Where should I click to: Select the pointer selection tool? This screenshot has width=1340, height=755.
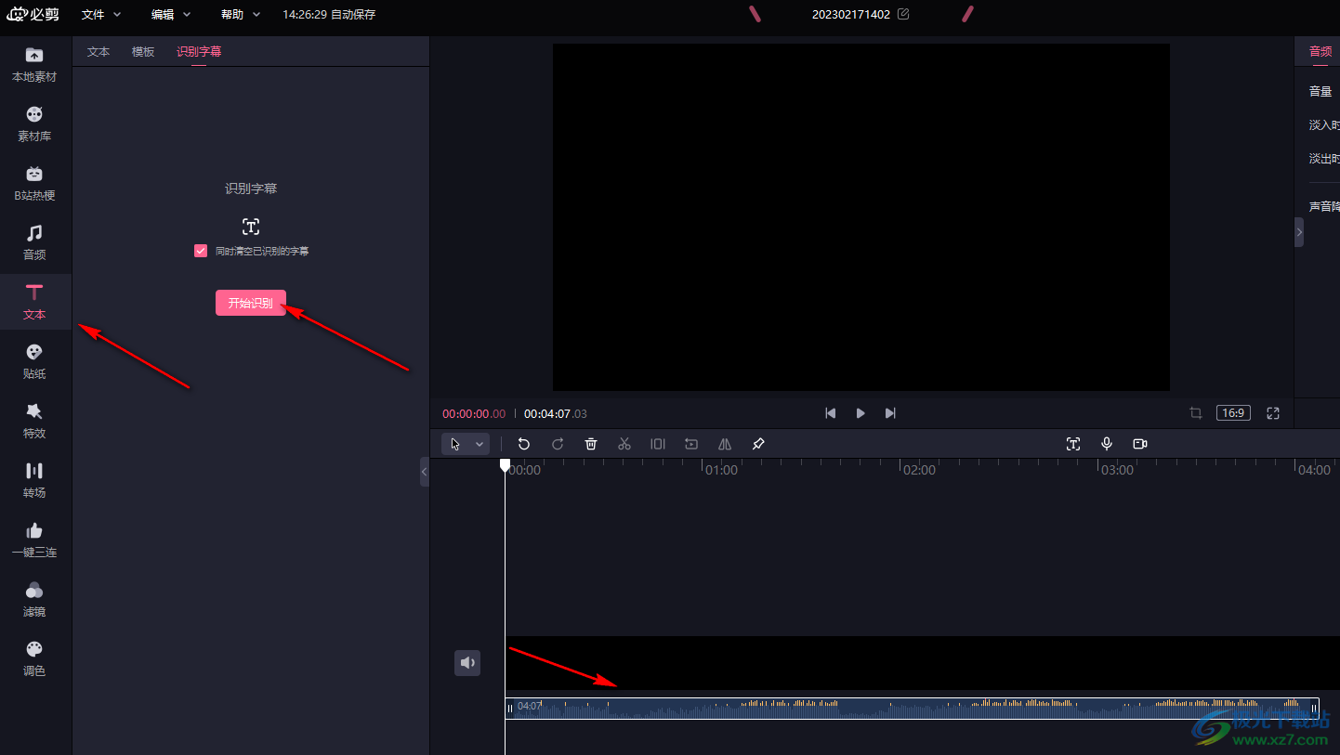coord(455,444)
